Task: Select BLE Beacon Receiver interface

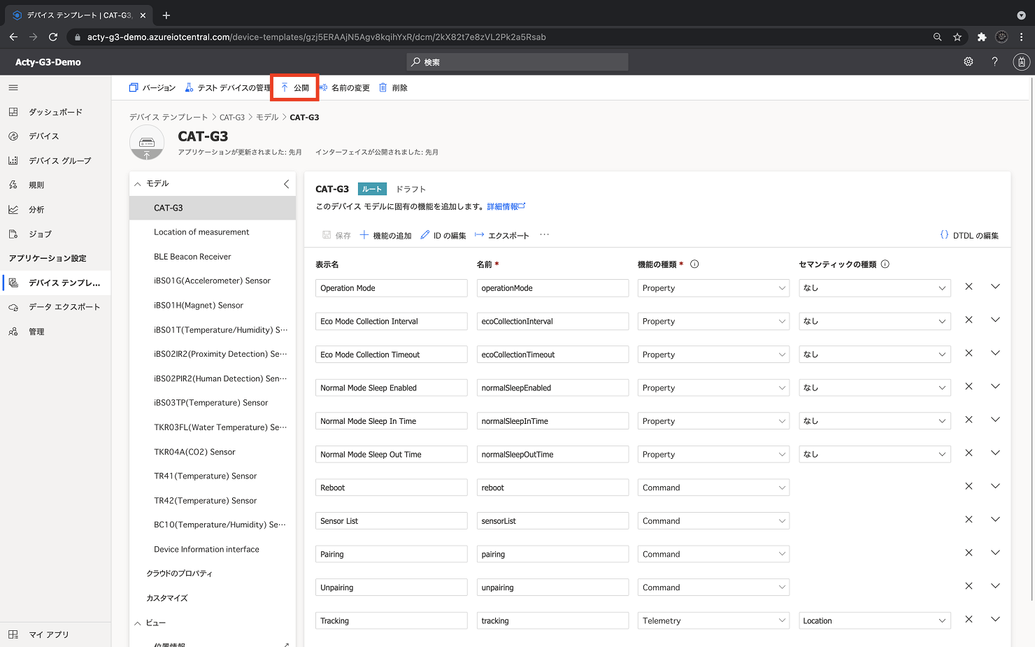Action: (x=213, y=257)
